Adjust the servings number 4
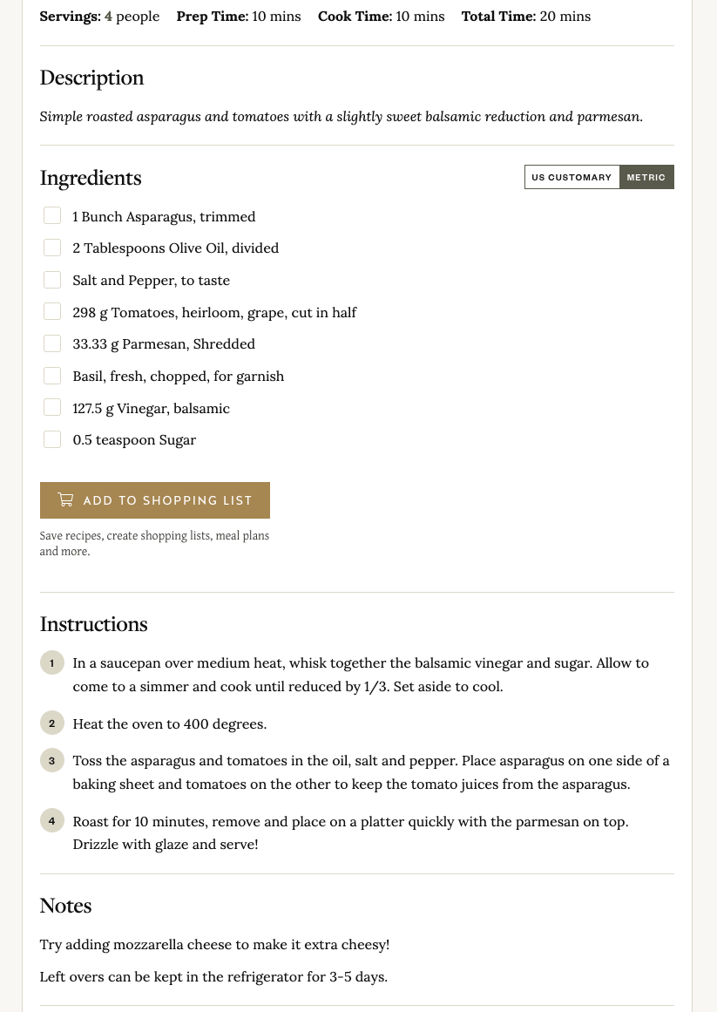This screenshot has width=717, height=1012. [108, 16]
